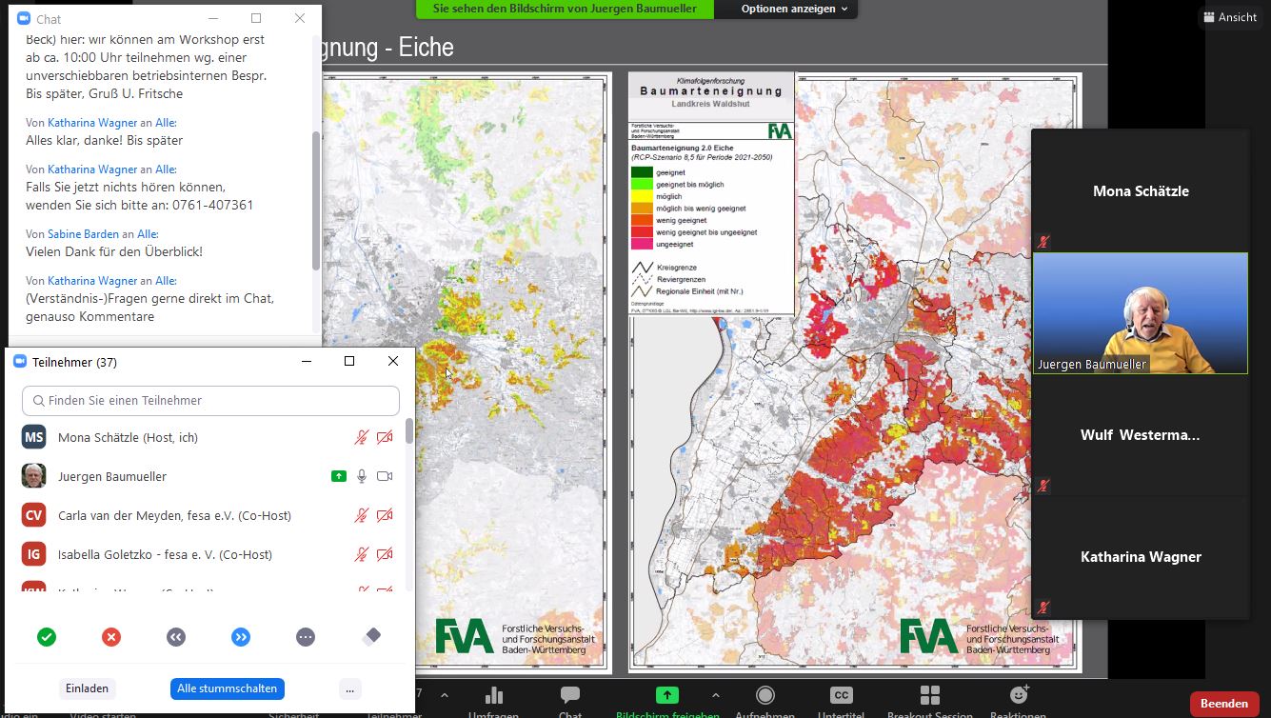Click the green screen-sharing notice banner
This screenshot has height=718, width=1271.
click(565, 9)
